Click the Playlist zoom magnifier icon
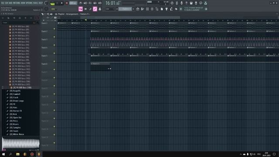This screenshot has width=279, height=157. 48,14
